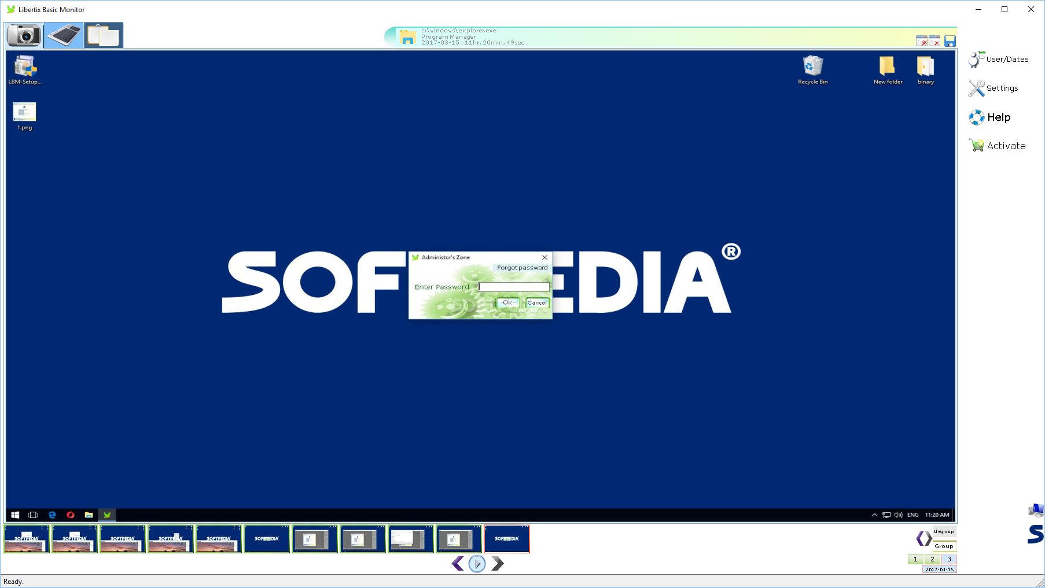1045x588 pixels.
Task: Click Ok in the Administrator's Zone dialog
Action: 507,302
